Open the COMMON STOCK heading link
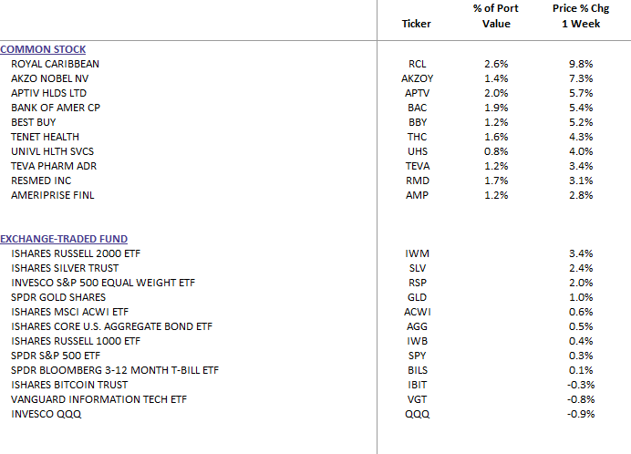Screen dimensions: 631x454 click(x=43, y=49)
